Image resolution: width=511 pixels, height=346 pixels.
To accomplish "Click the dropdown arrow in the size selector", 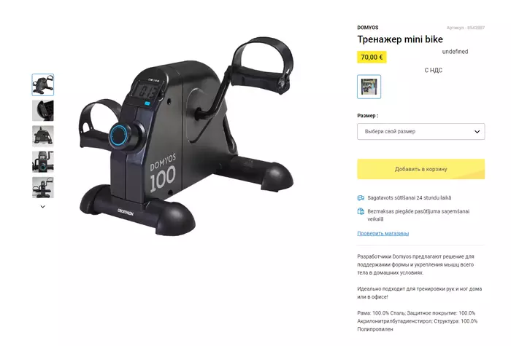I will click(477, 132).
